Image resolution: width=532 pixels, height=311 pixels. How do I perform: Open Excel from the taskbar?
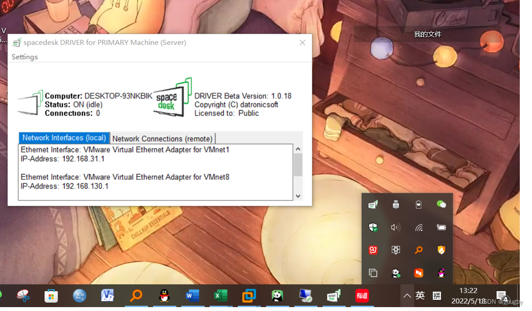pos(221,296)
